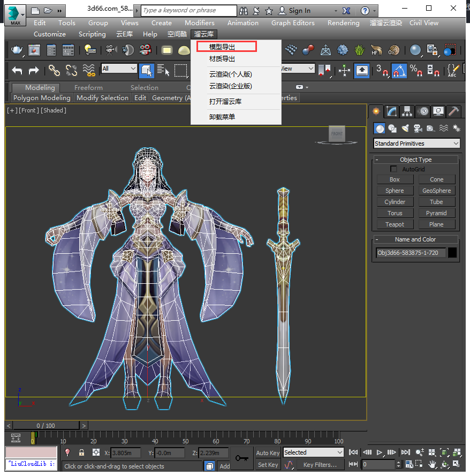
Task: Click the teapot Render Production icon
Action: [17, 50]
